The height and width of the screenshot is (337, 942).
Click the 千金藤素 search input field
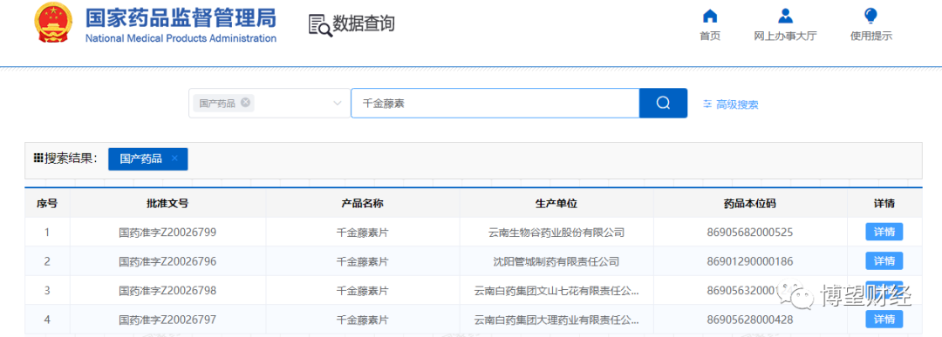[495, 103]
